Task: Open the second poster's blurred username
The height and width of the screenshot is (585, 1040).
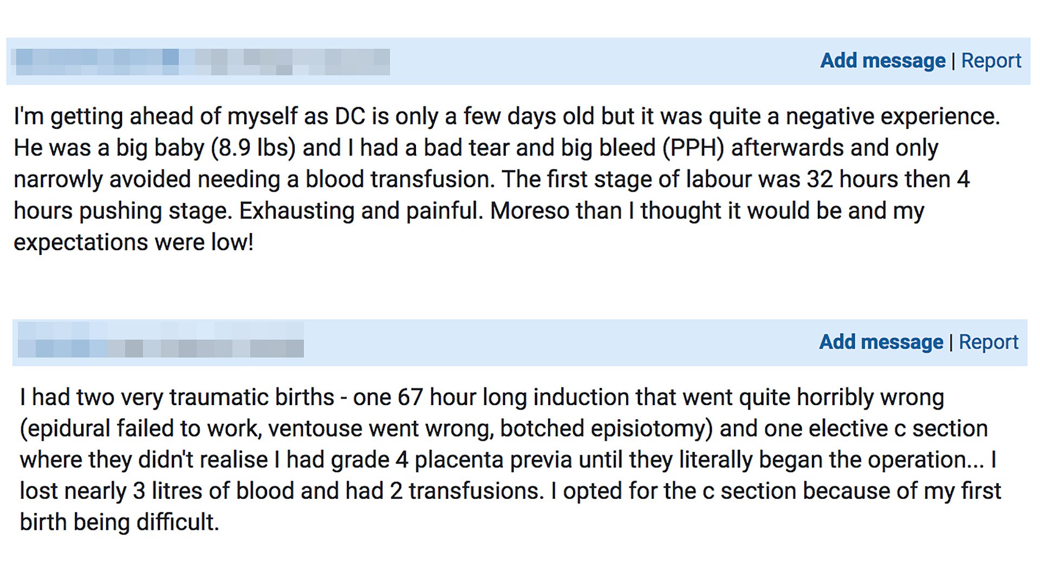Action: (x=160, y=340)
